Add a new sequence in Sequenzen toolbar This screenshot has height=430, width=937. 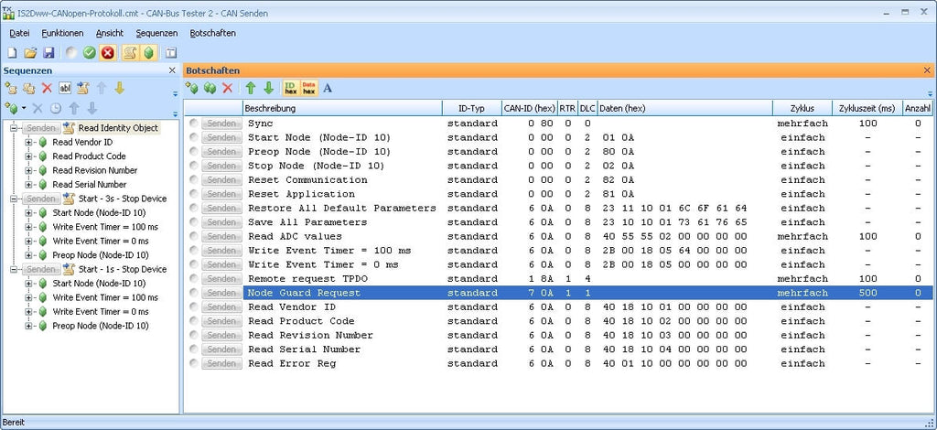(11, 89)
